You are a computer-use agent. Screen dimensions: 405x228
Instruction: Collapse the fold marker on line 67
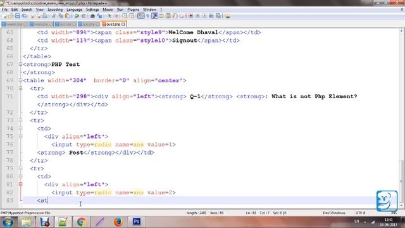click(x=20, y=65)
